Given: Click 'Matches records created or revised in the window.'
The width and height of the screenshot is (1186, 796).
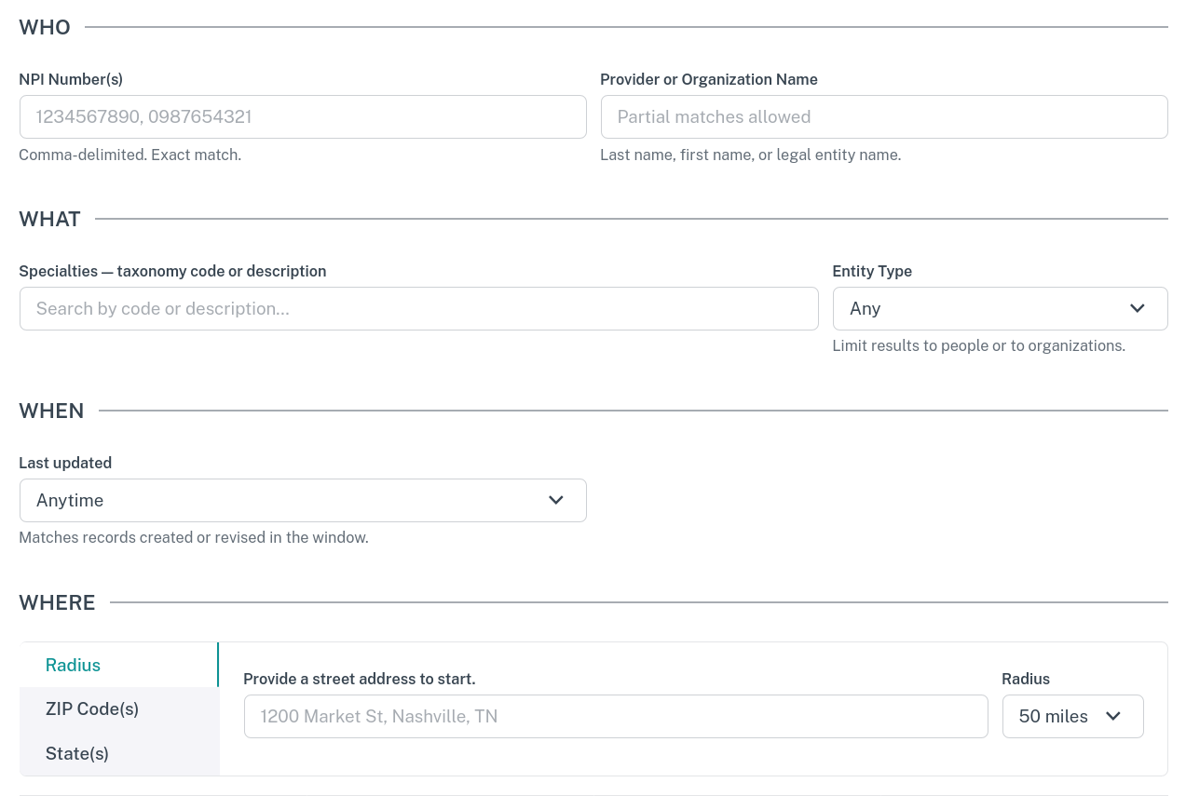Looking at the screenshot, I should point(194,537).
